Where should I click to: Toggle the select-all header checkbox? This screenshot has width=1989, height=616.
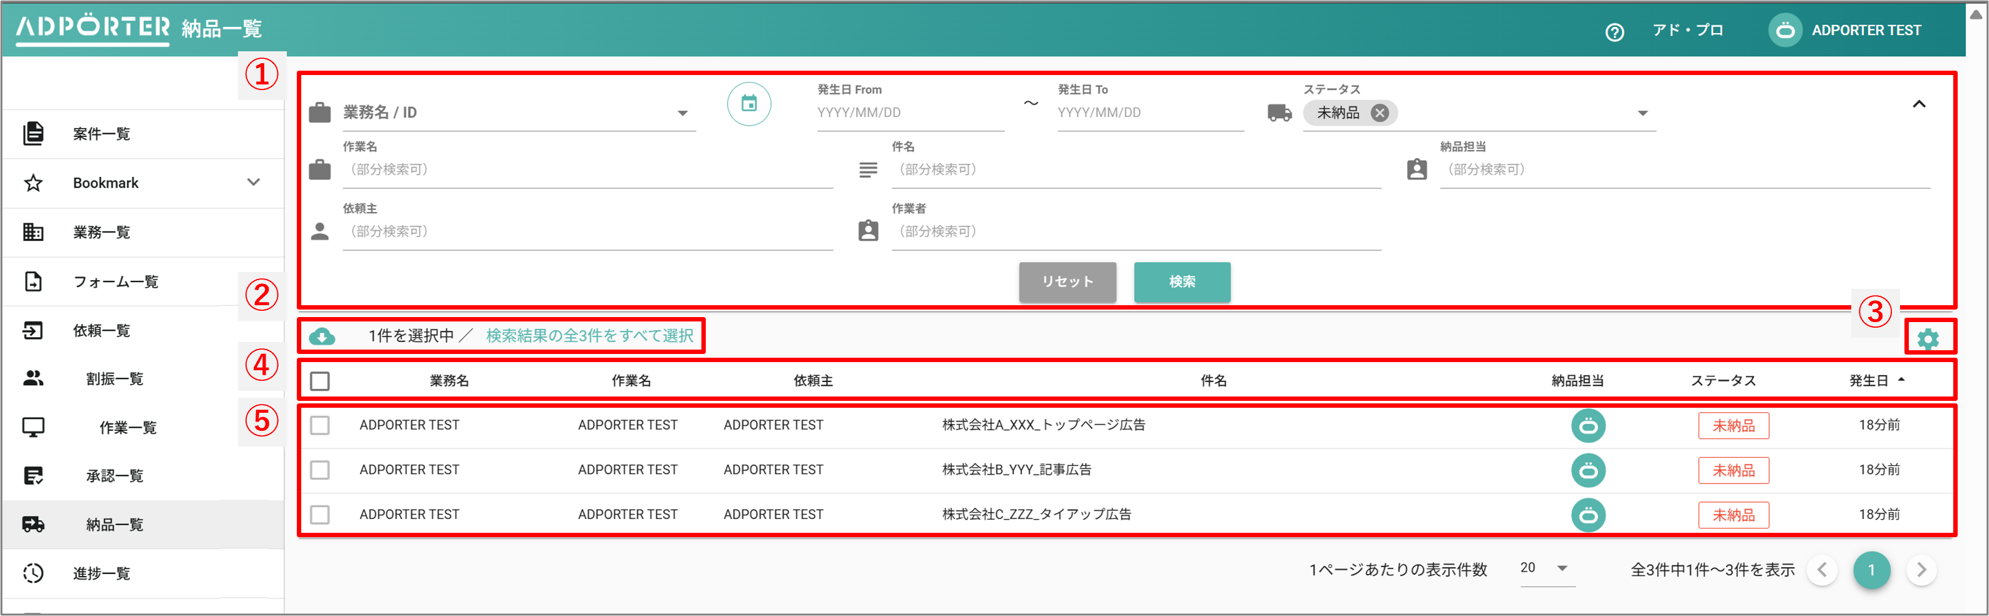point(319,381)
